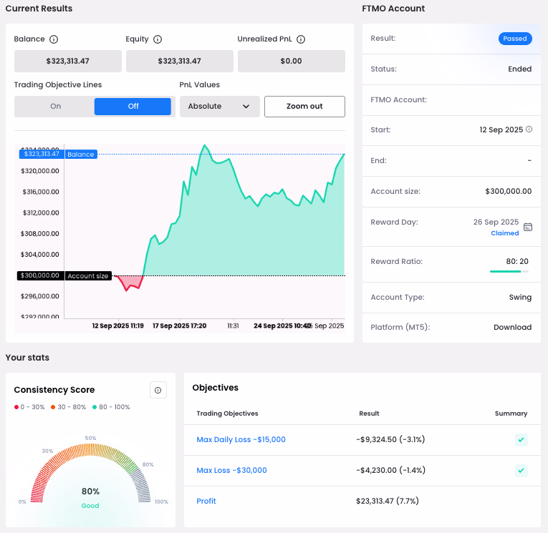Open the Reward Day calendar icon
The height and width of the screenshot is (533, 548).
point(528,227)
